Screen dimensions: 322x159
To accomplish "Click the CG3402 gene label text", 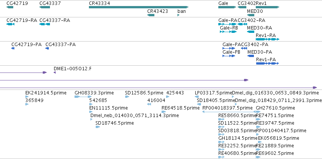I will (x=247, y=3).
